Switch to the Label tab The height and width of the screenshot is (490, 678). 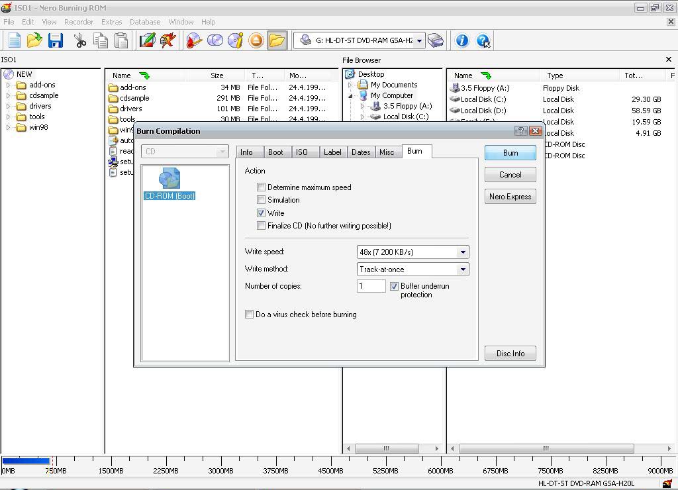(332, 152)
